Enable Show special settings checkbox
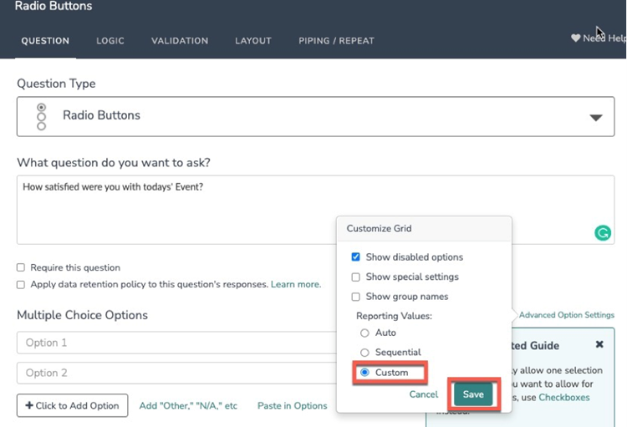Image resolution: width=627 pixels, height=427 pixels. pos(356,277)
